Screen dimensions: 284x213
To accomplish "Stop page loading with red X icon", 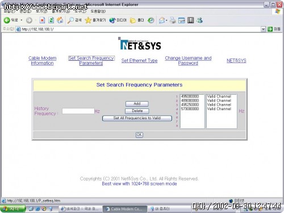I will 42,20.
